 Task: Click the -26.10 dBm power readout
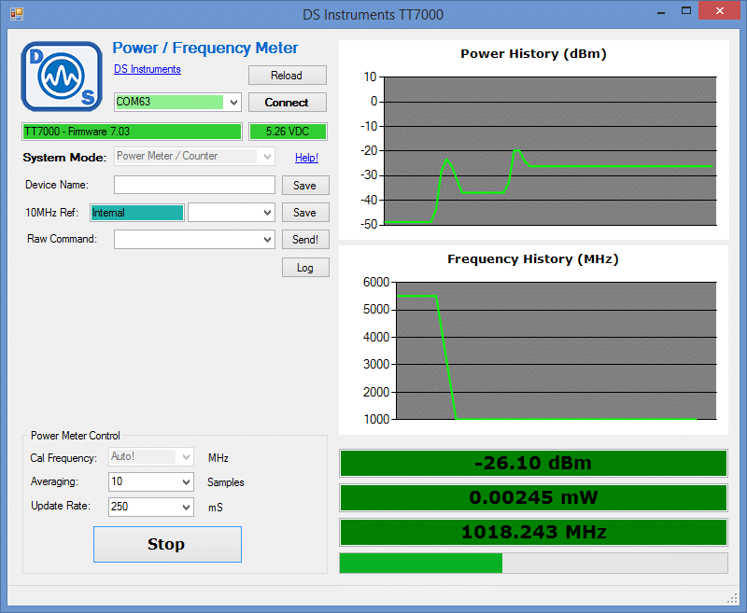pyautogui.click(x=532, y=463)
